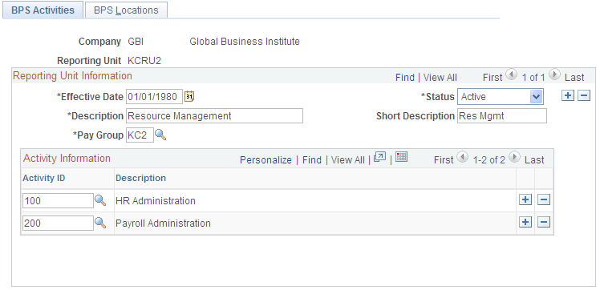Open the Pay Group lookup magnifier
600x290 pixels.
tap(160, 135)
